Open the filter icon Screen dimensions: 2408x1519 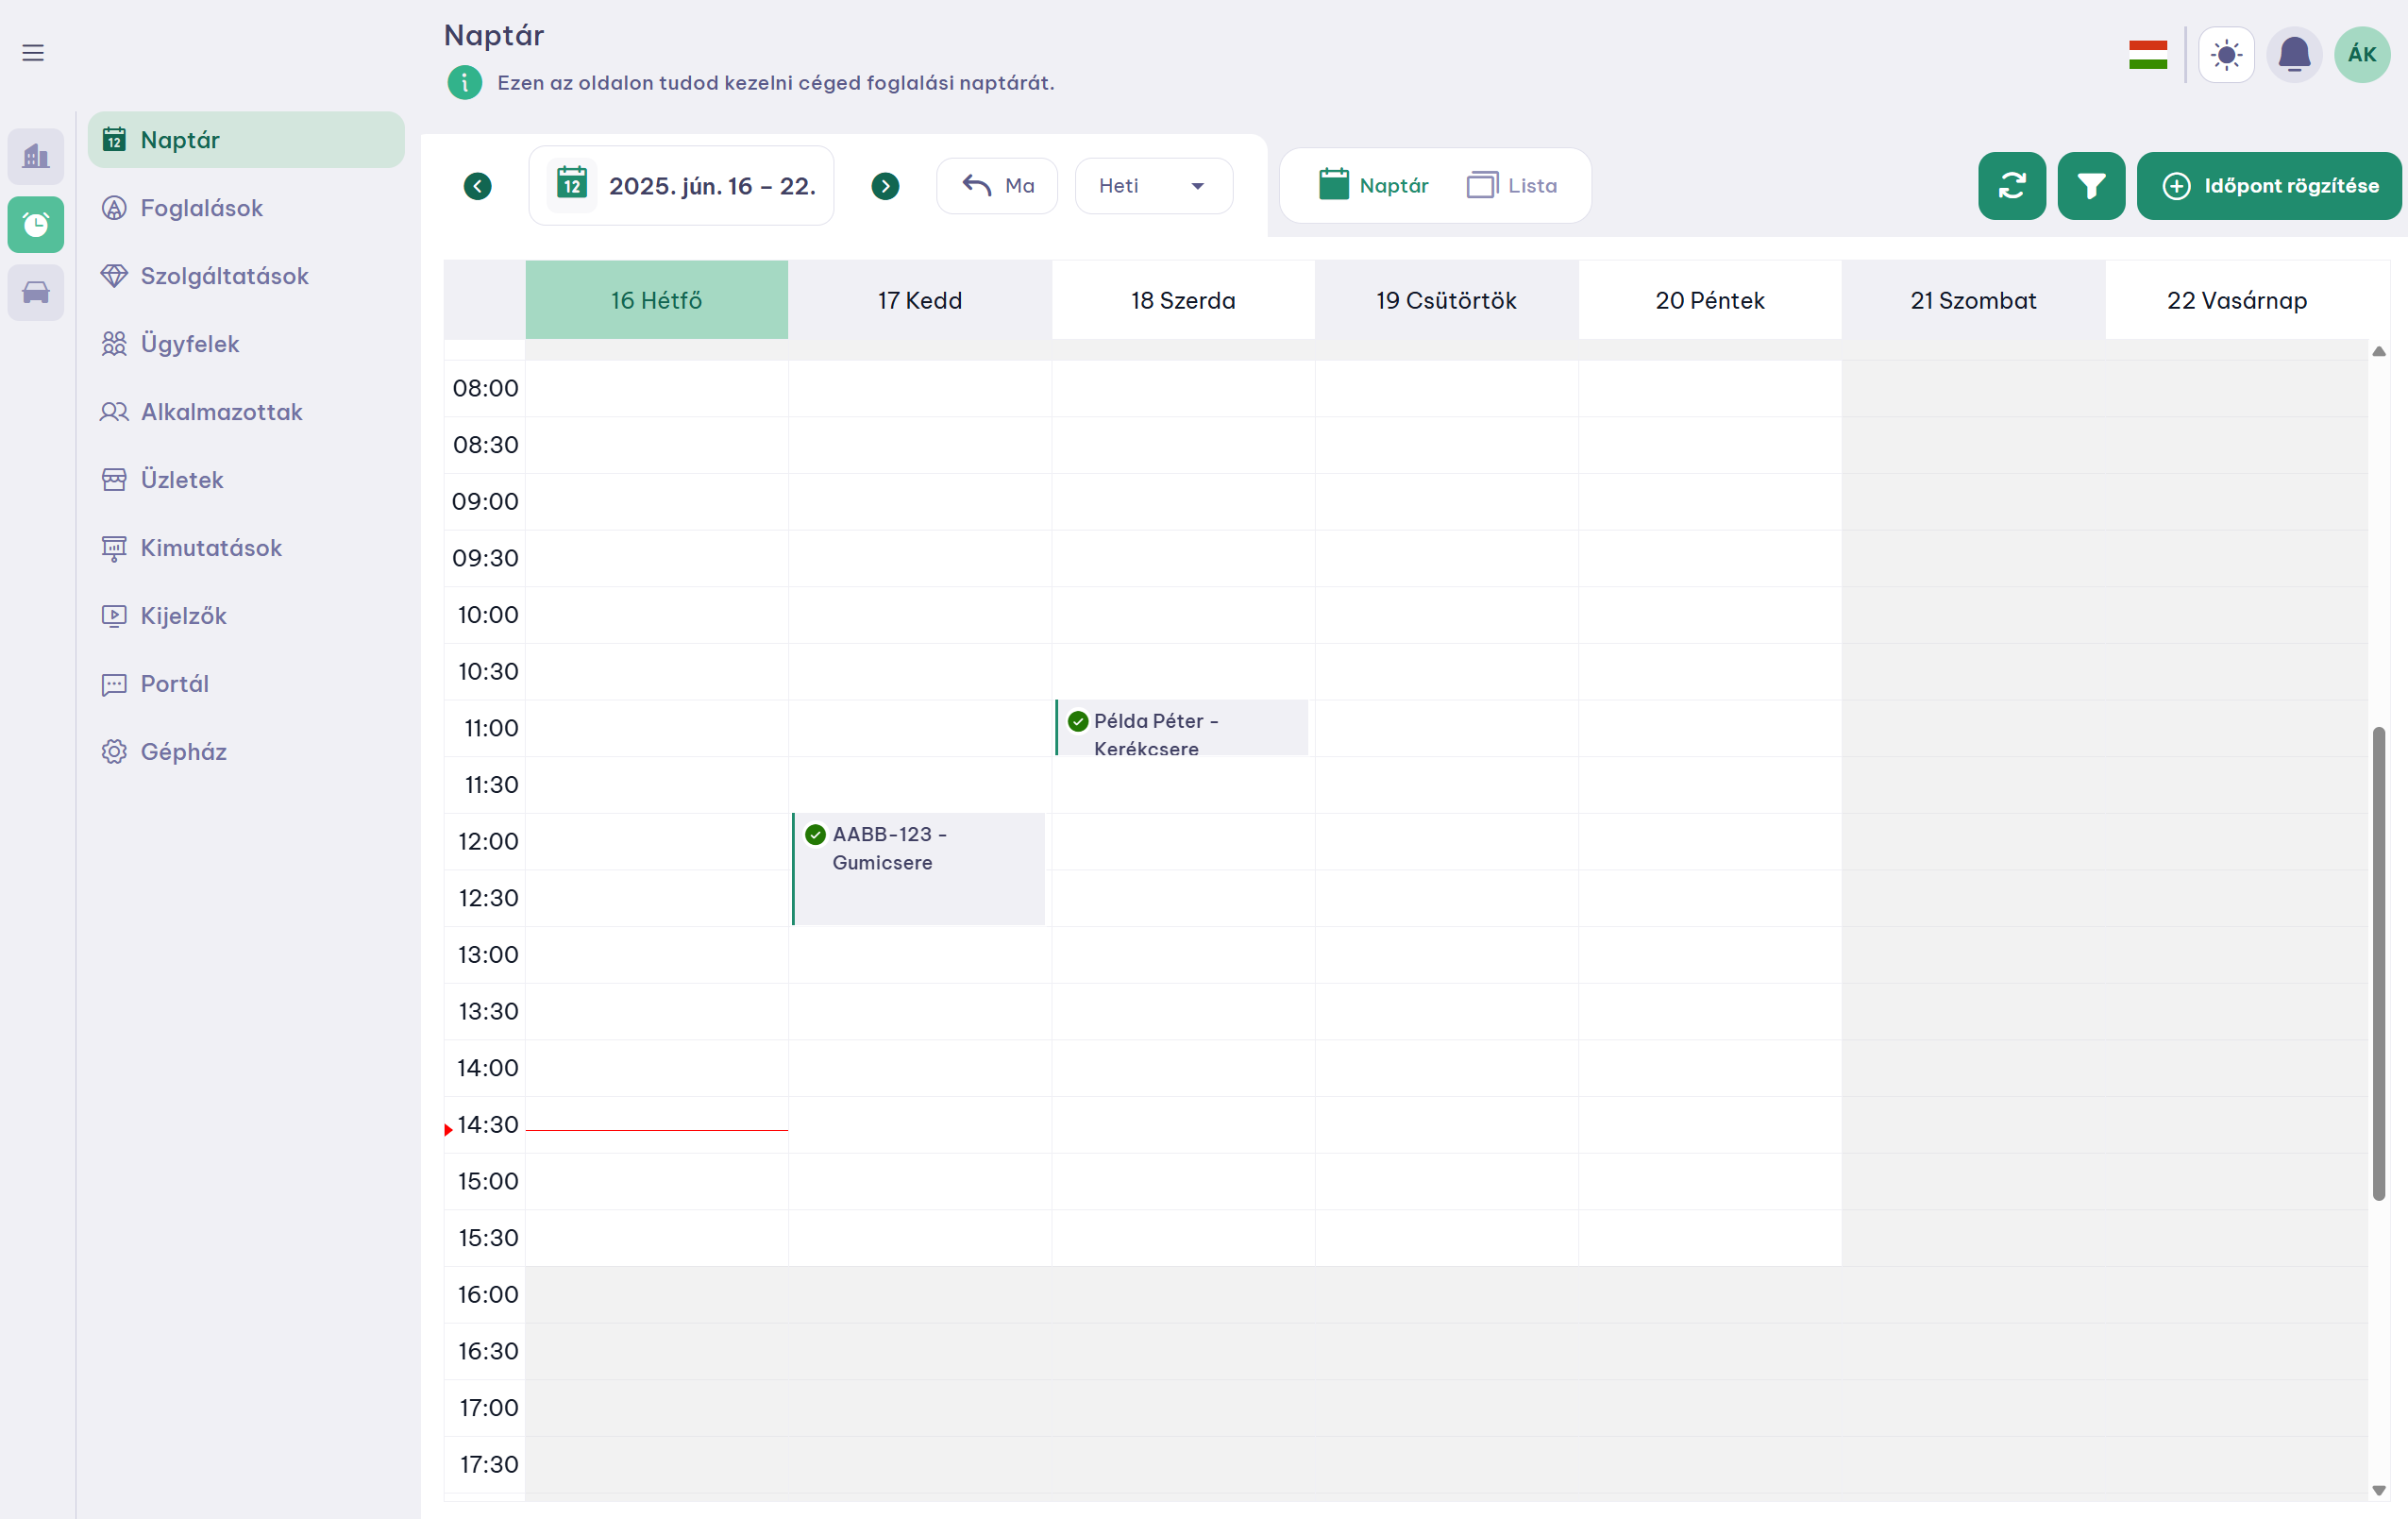(x=2091, y=185)
